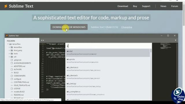
Task: Open the configure file
Action: tap(17, 79)
